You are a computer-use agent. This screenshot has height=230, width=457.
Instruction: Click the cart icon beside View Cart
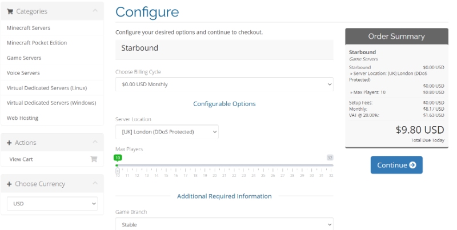[x=94, y=159]
